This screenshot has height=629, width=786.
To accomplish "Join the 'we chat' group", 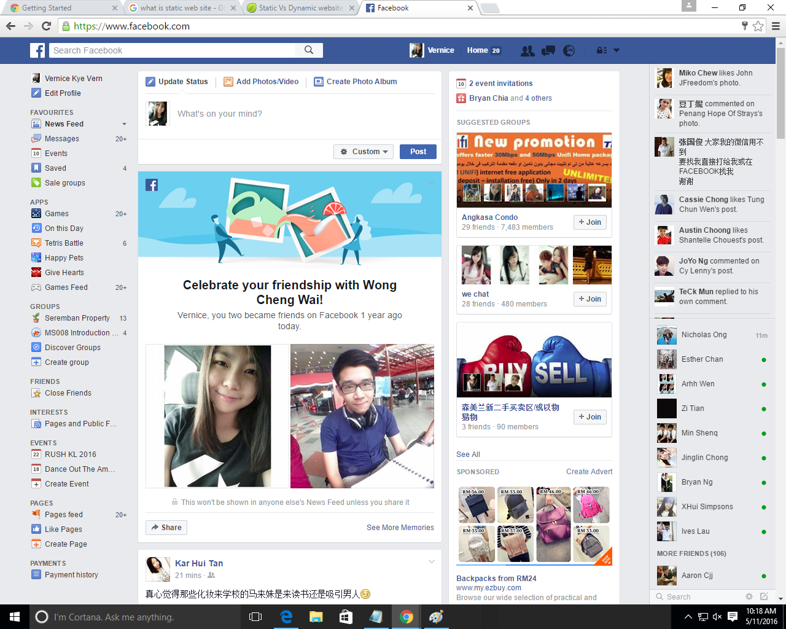I will pyautogui.click(x=590, y=299).
